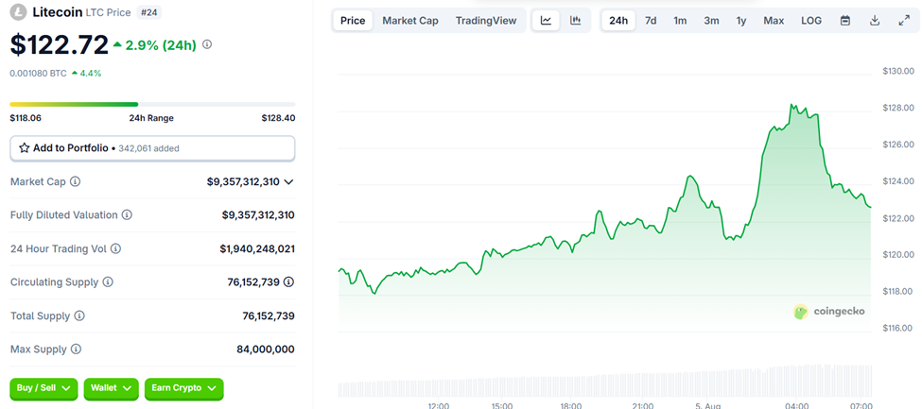922x409 pixels.
Task: Click the 4.4% BTC change value
Action: [x=91, y=73]
